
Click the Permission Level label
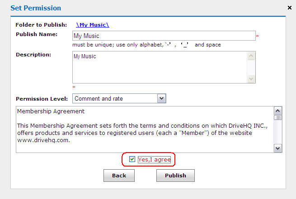[42, 99]
